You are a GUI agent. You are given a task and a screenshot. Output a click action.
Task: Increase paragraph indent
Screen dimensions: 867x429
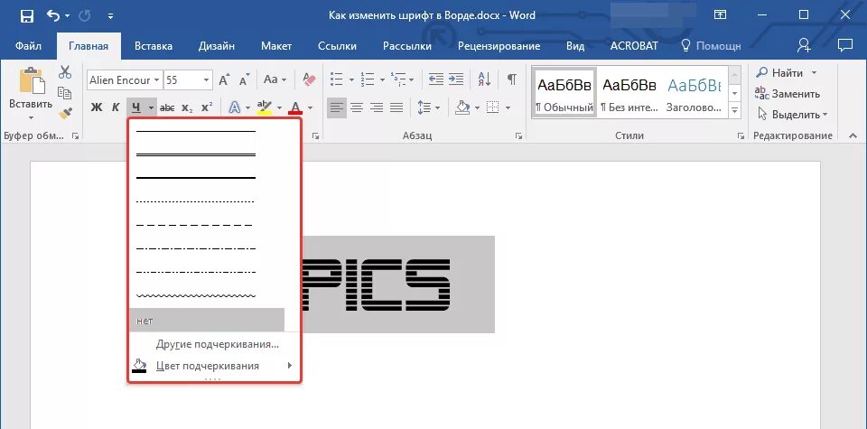tap(455, 80)
